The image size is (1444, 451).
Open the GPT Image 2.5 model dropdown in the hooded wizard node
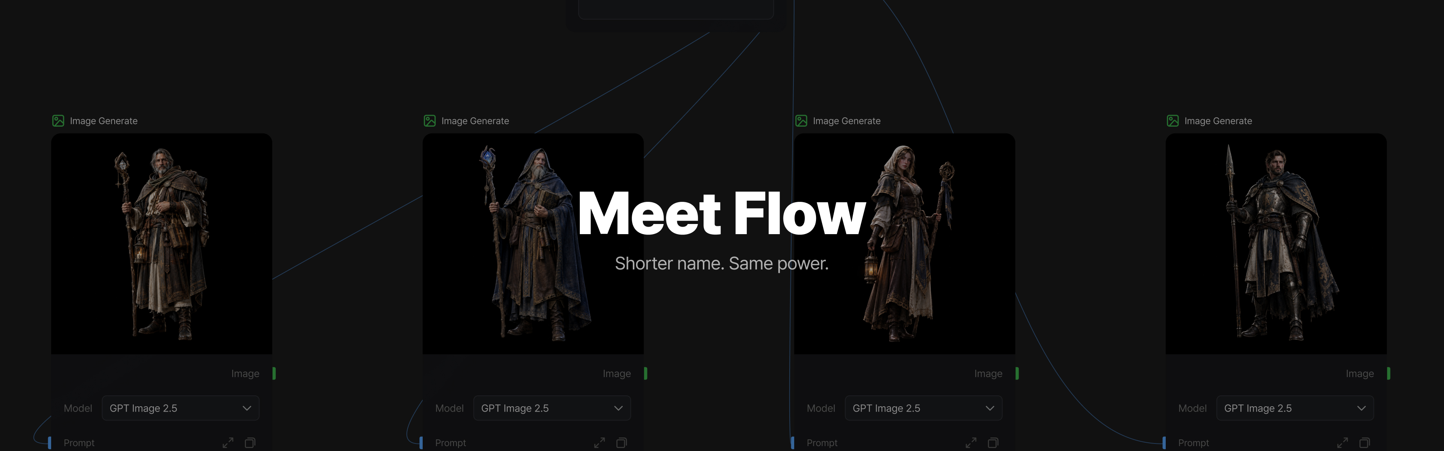552,408
